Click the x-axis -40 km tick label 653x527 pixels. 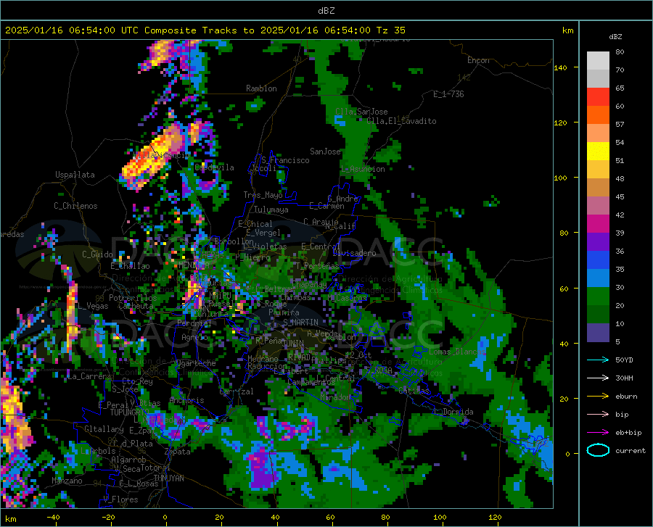pyautogui.click(x=53, y=518)
